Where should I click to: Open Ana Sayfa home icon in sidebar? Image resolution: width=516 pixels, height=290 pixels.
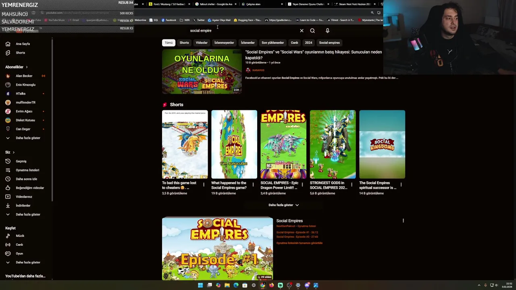pos(8,44)
